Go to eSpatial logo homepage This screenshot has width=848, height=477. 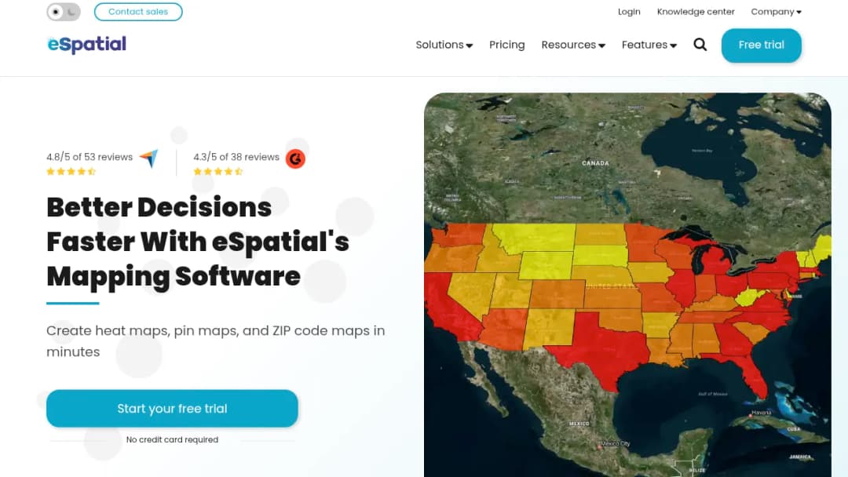coord(87,45)
